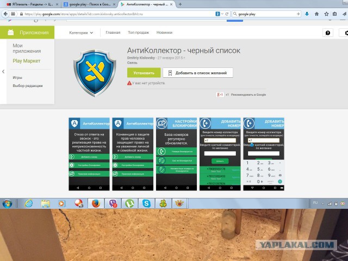Open Мои приложения in the sidebar
Image resolution: width=348 pixels, height=261 pixels.
[x=27, y=48]
